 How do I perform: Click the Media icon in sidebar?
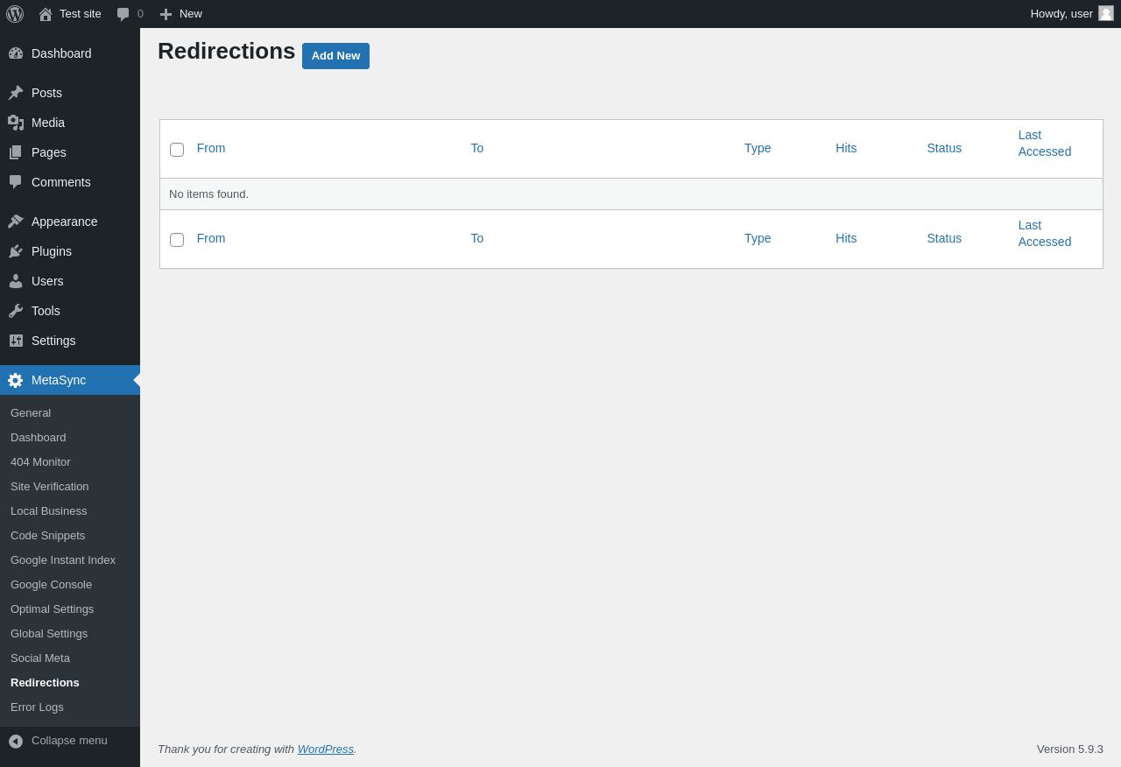pyautogui.click(x=16, y=123)
